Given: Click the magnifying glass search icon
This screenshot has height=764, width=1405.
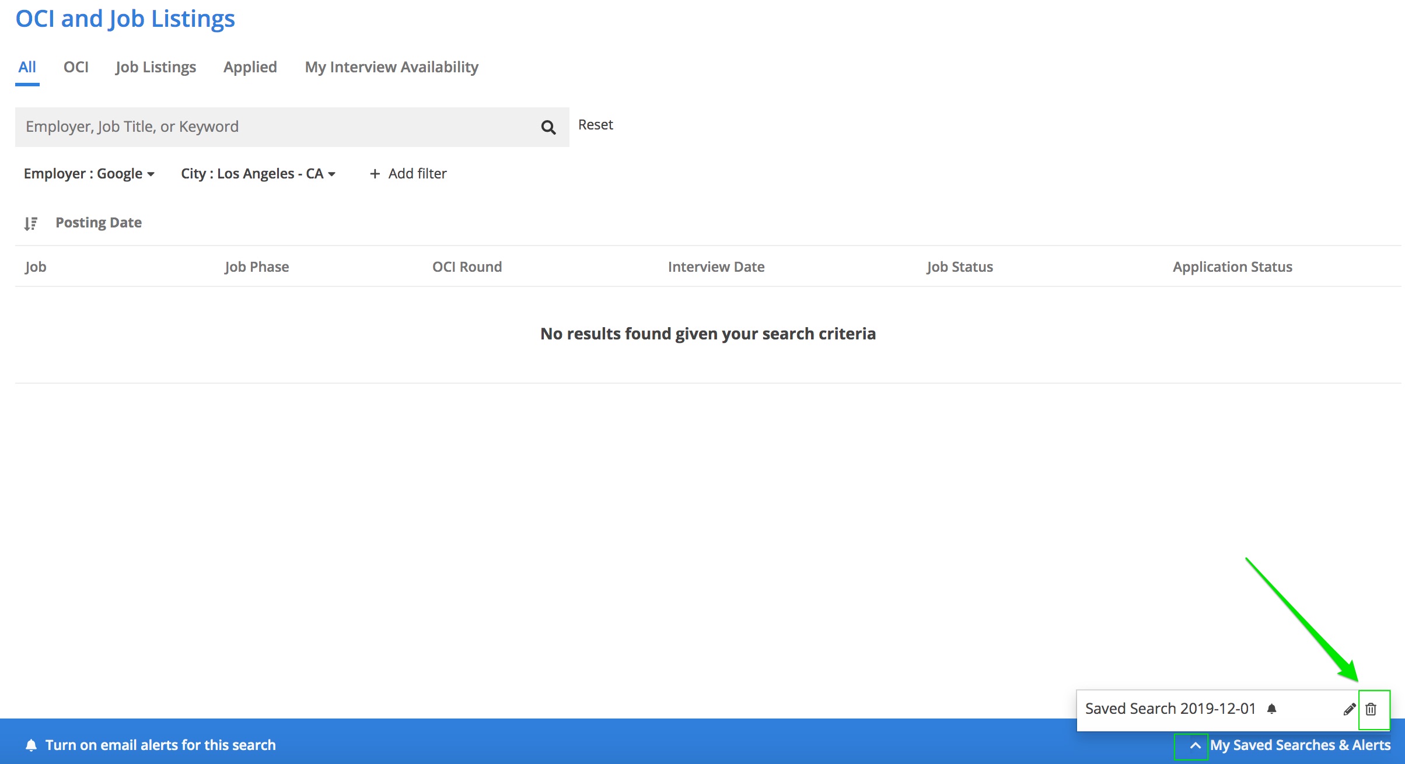Looking at the screenshot, I should 548,127.
